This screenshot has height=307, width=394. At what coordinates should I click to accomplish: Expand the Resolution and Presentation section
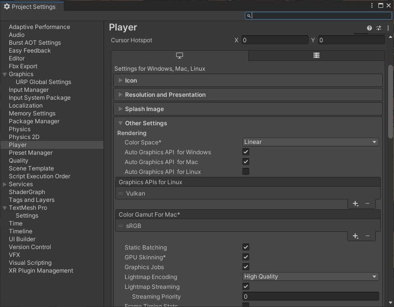coord(165,95)
